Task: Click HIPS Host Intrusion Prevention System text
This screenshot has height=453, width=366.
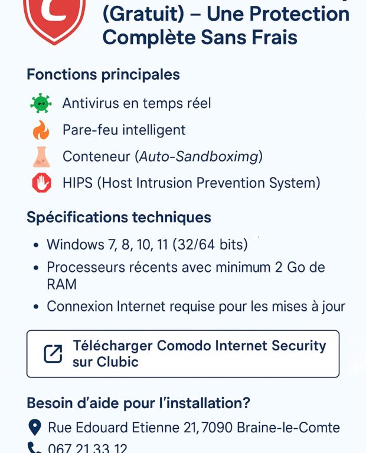Action: pos(191,183)
